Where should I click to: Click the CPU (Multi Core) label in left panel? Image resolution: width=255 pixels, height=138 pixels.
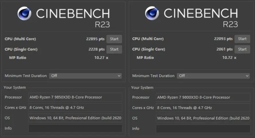pyautogui.click(x=20, y=39)
